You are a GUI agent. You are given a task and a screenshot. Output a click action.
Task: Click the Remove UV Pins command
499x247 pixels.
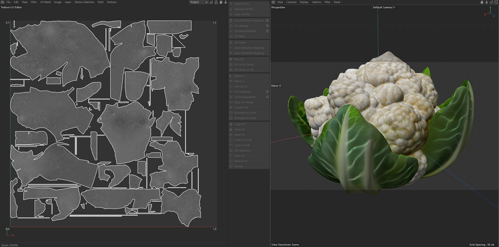pos(249,9)
